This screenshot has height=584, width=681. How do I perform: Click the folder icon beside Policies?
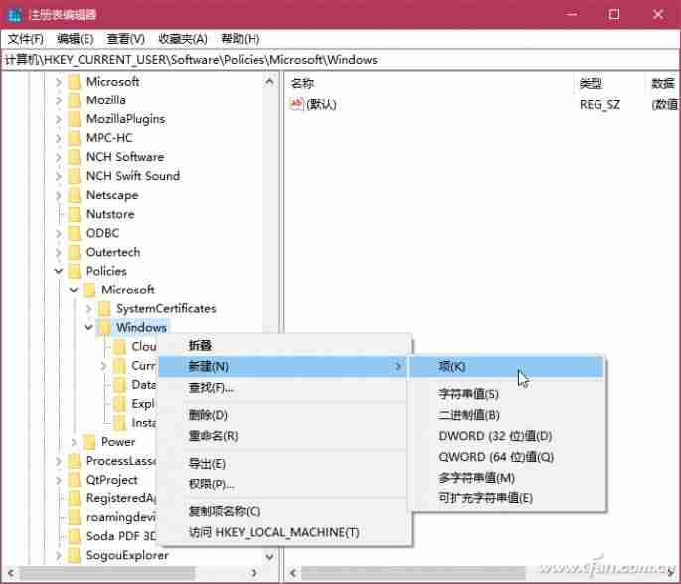[75, 272]
